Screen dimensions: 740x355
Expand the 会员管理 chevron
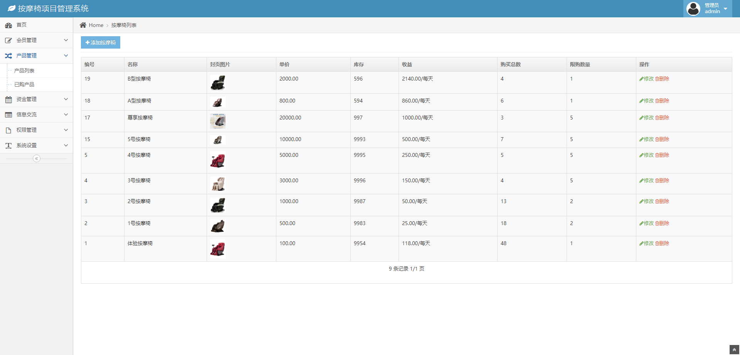(66, 40)
